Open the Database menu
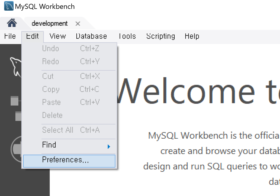Screen dimensions: 280x196 coord(91,36)
